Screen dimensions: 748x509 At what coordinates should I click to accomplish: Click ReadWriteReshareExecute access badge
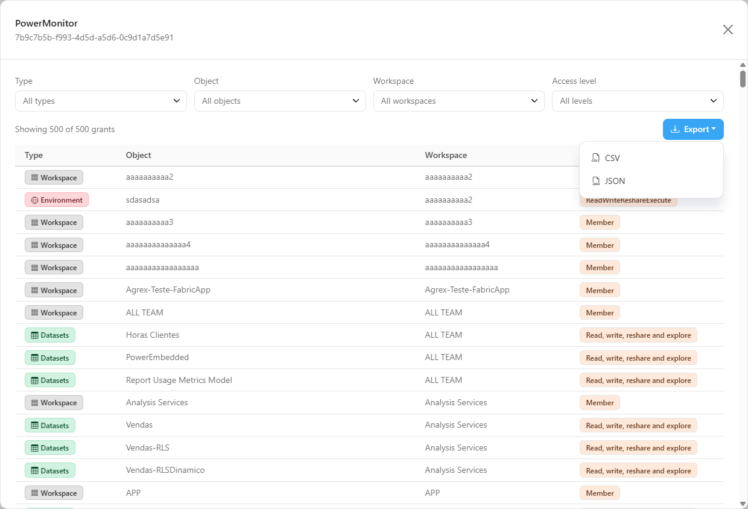(629, 201)
